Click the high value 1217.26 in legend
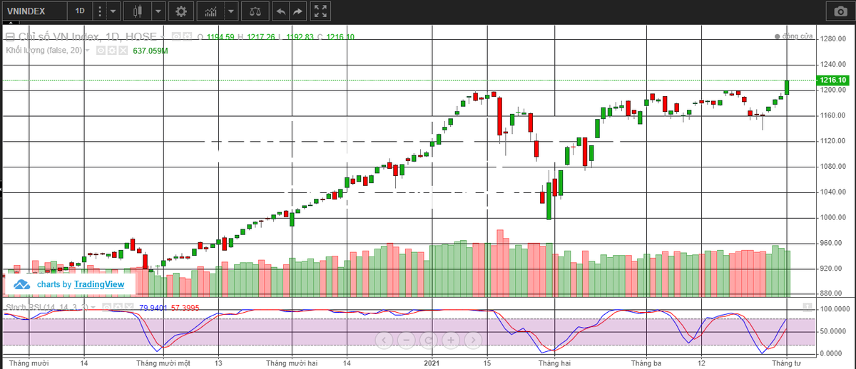This screenshot has height=369, width=856. coord(260,36)
